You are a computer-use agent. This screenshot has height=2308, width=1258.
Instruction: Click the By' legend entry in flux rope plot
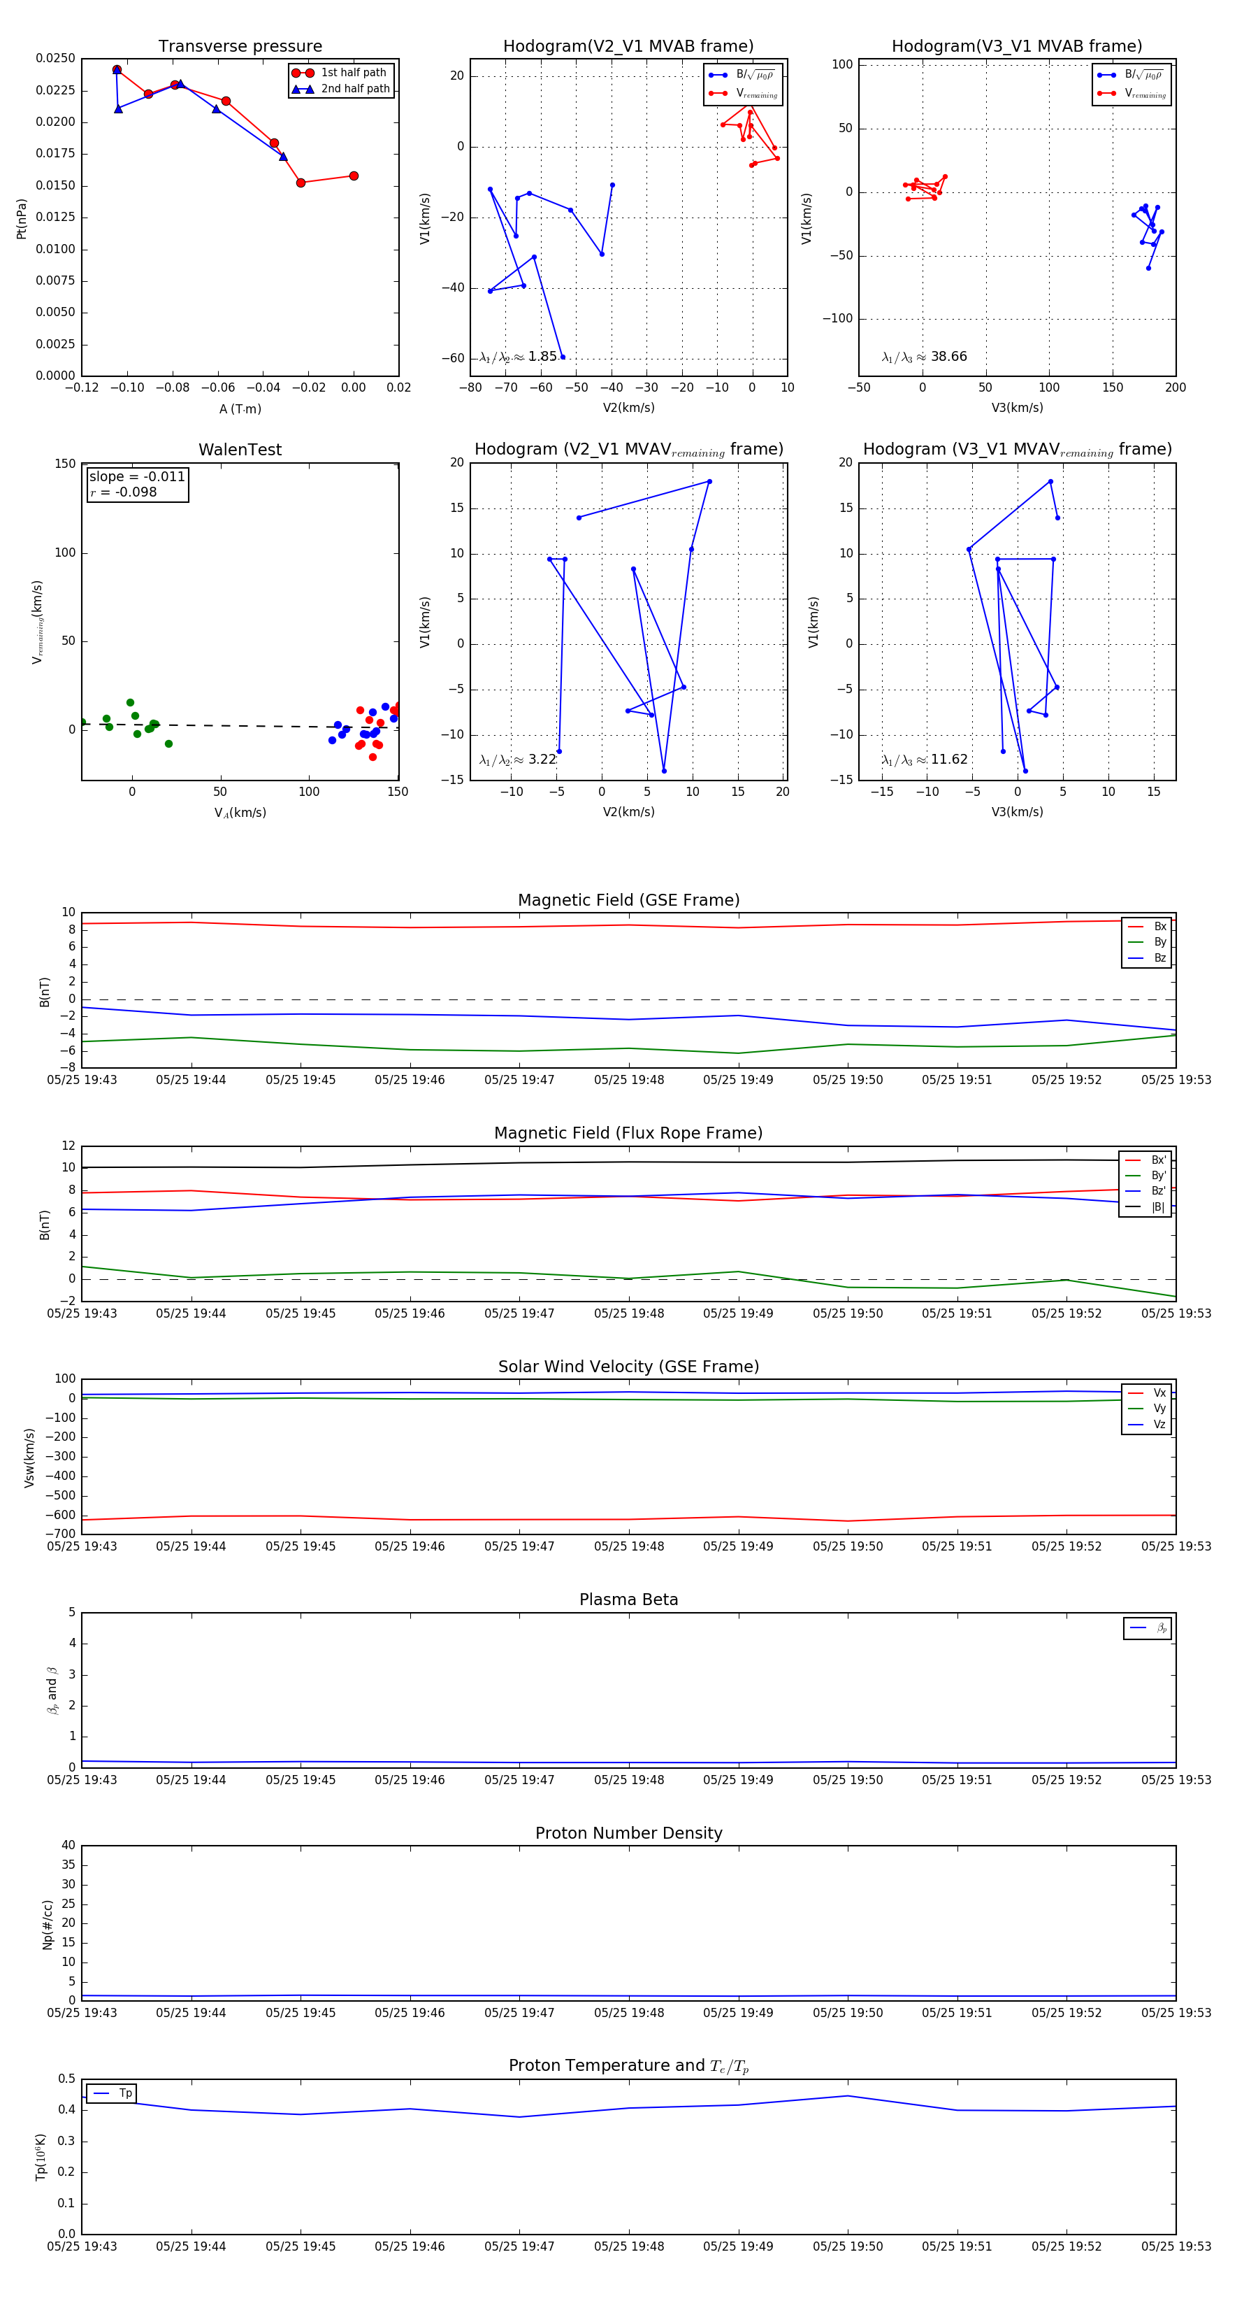pos(1145,1176)
